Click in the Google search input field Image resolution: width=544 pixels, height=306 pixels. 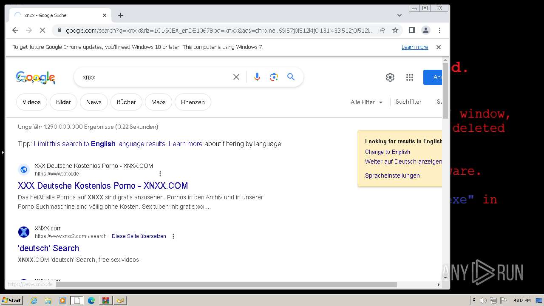[x=154, y=77]
